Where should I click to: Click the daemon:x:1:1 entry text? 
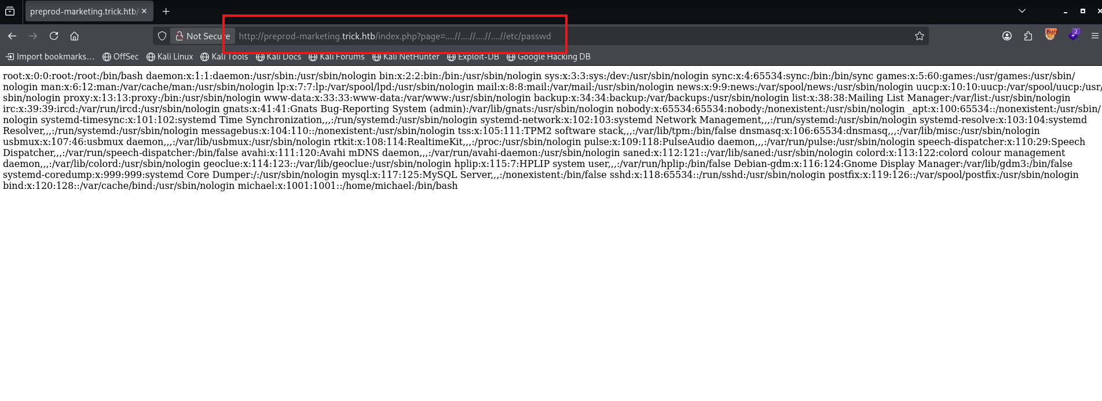(x=261, y=76)
